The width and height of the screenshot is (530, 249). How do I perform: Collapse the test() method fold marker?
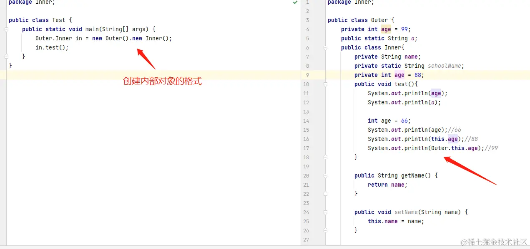325,84
